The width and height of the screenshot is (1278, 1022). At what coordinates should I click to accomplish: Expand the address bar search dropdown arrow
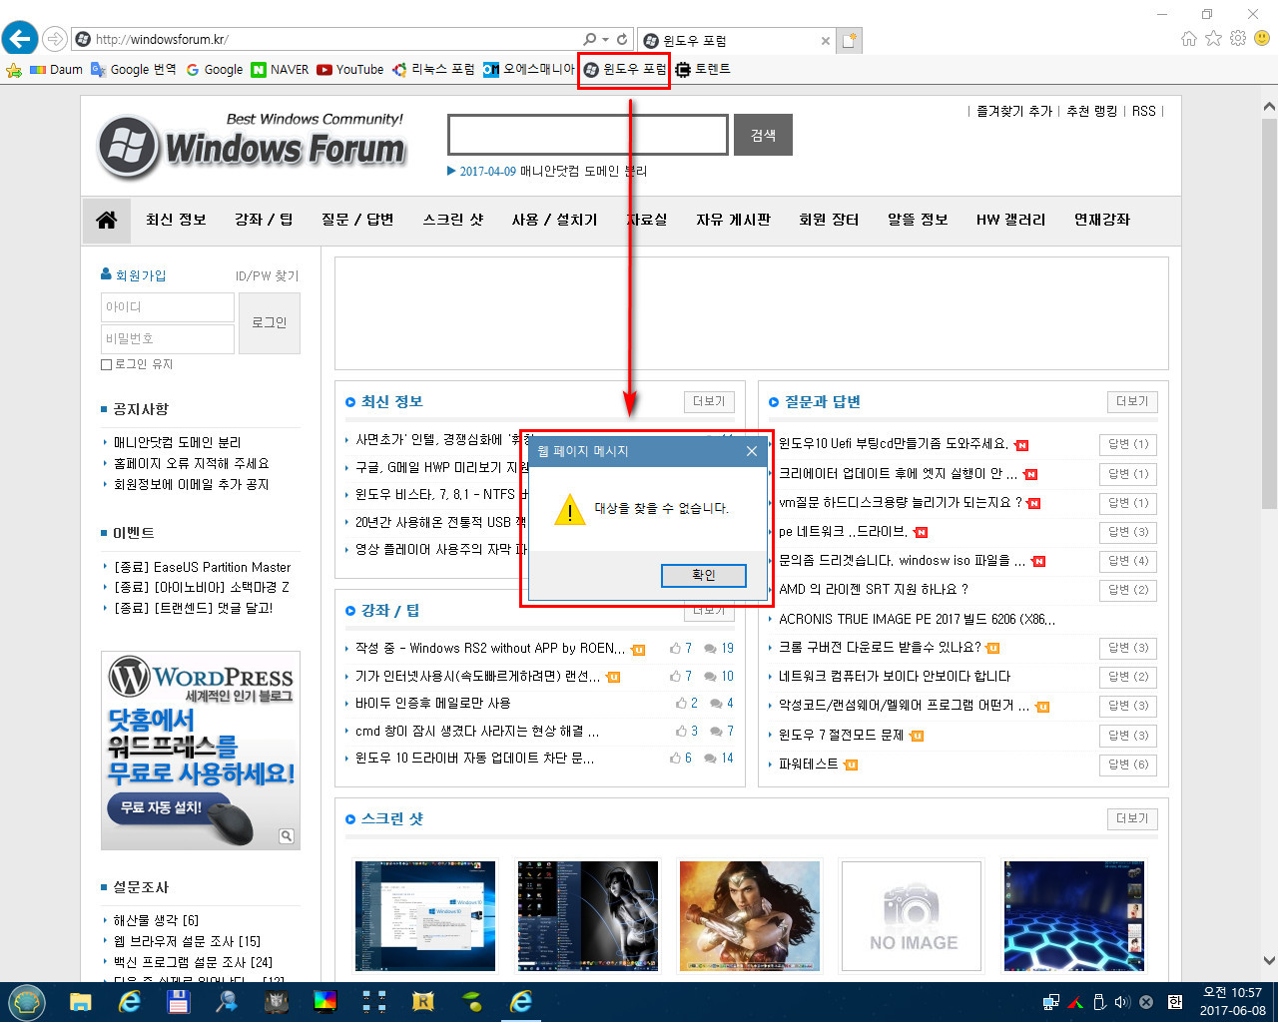605,40
